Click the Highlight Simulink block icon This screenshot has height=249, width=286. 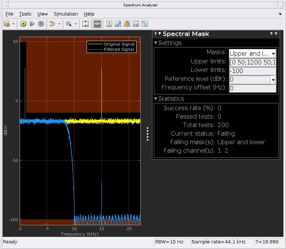click(52, 24)
